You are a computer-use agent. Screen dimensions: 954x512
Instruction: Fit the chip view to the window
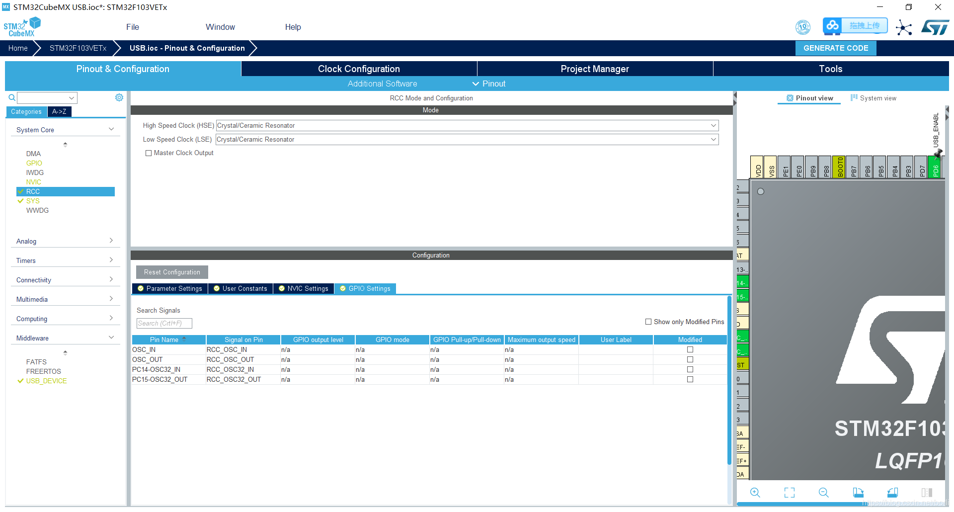tap(790, 493)
